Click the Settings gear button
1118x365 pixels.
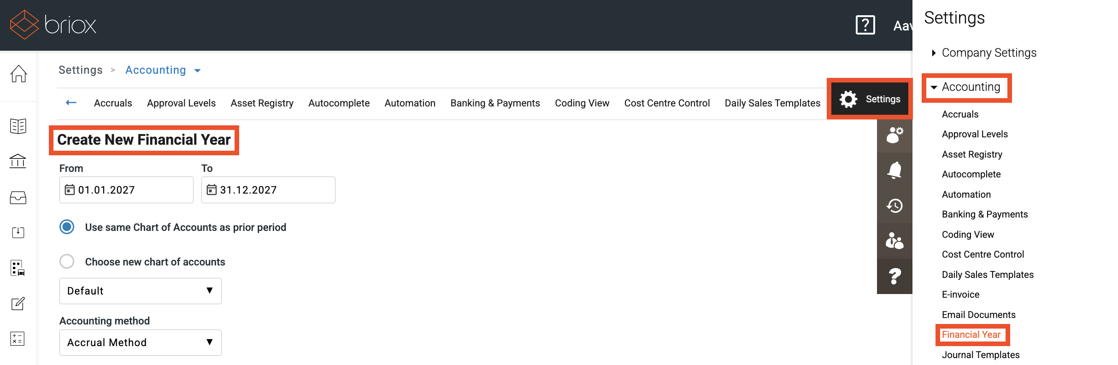coord(870,99)
